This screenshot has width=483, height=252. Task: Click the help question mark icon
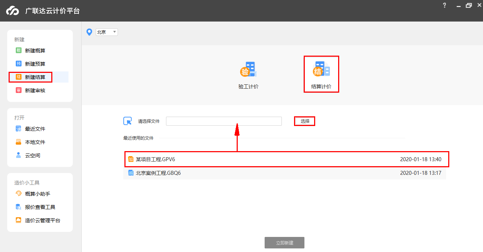point(445,5)
